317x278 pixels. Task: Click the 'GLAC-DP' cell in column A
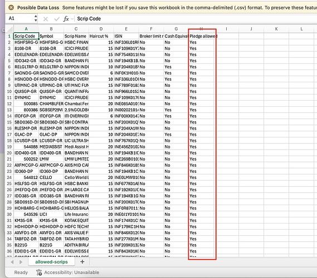click(x=26, y=135)
